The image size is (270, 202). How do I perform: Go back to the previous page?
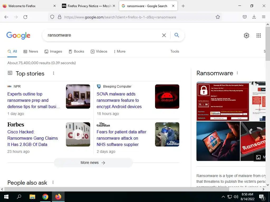pos(6,17)
